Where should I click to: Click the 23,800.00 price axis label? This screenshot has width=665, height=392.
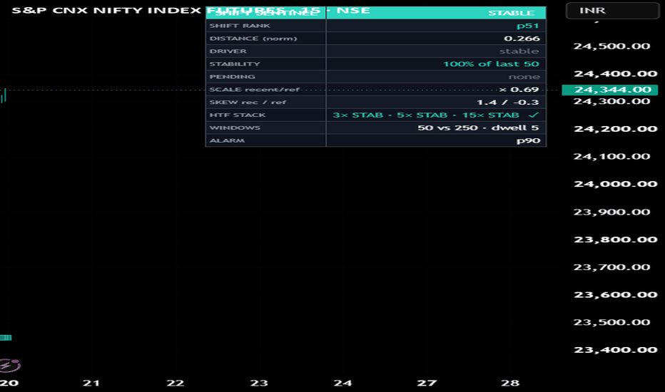(615, 239)
